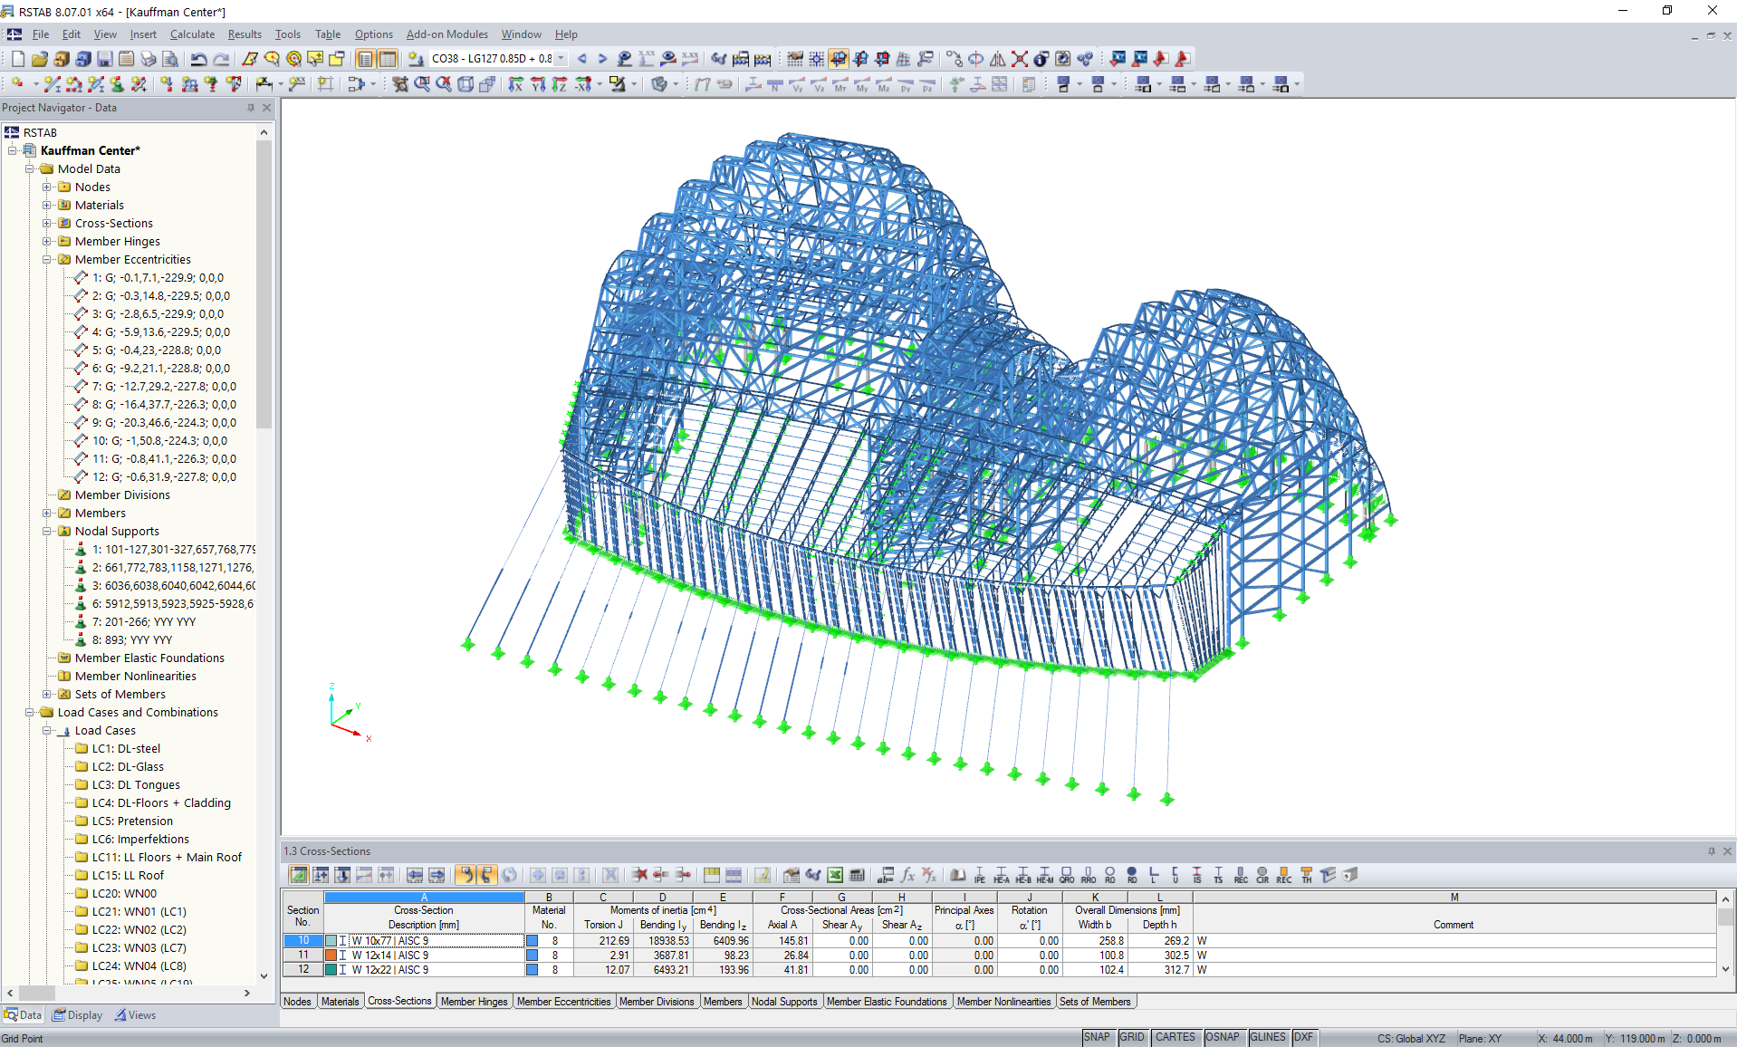This screenshot has height=1047, width=1737.
Task: Open the CO38 load combination dropdown
Action: pyautogui.click(x=561, y=58)
